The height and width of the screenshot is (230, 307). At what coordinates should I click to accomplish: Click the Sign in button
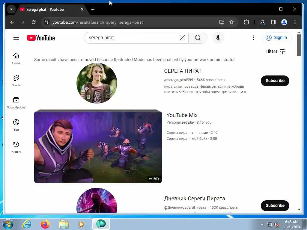click(x=276, y=37)
